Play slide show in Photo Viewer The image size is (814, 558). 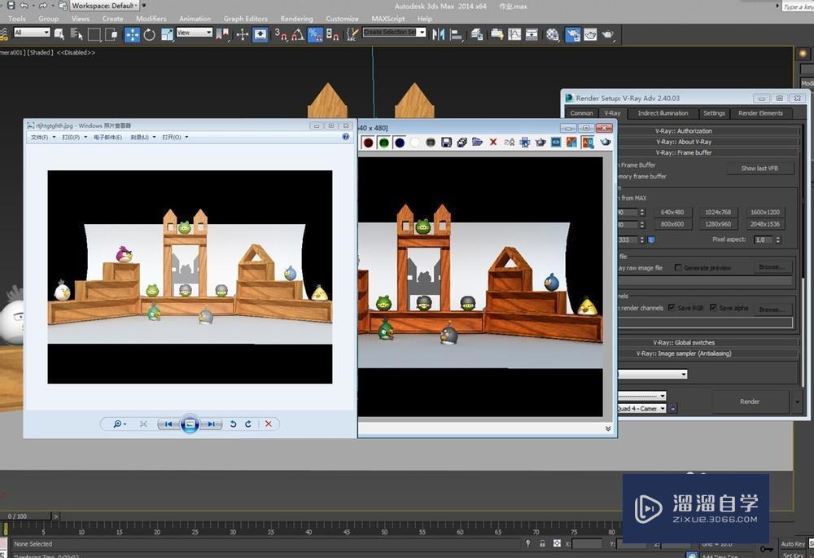coord(190,424)
